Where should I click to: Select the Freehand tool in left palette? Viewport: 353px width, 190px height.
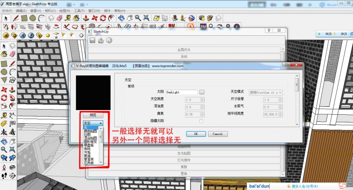(x=12, y=80)
